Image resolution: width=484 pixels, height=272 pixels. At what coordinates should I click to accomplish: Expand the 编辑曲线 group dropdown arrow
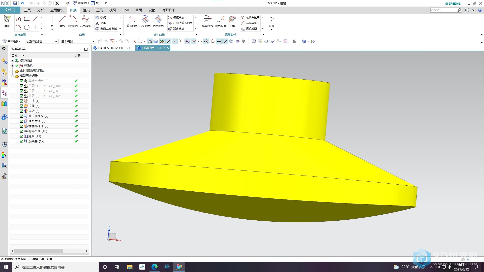263,35
